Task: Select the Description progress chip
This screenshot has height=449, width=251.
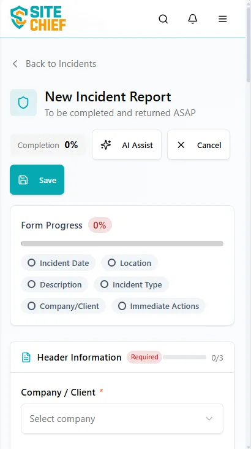Action: point(54,284)
